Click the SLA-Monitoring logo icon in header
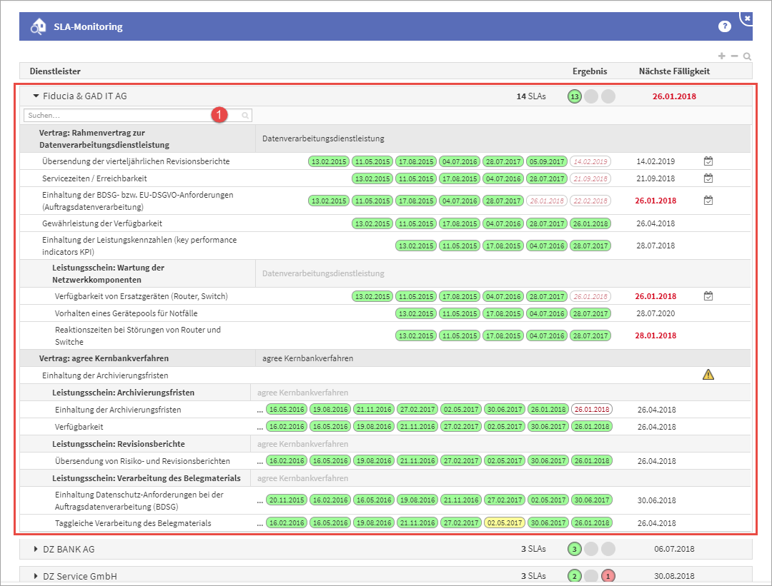Image resolution: width=772 pixels, height=586 pixels. [38, 27]
